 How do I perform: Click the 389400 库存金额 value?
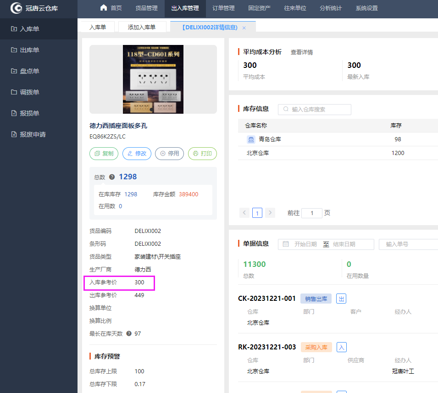point(189,194)
